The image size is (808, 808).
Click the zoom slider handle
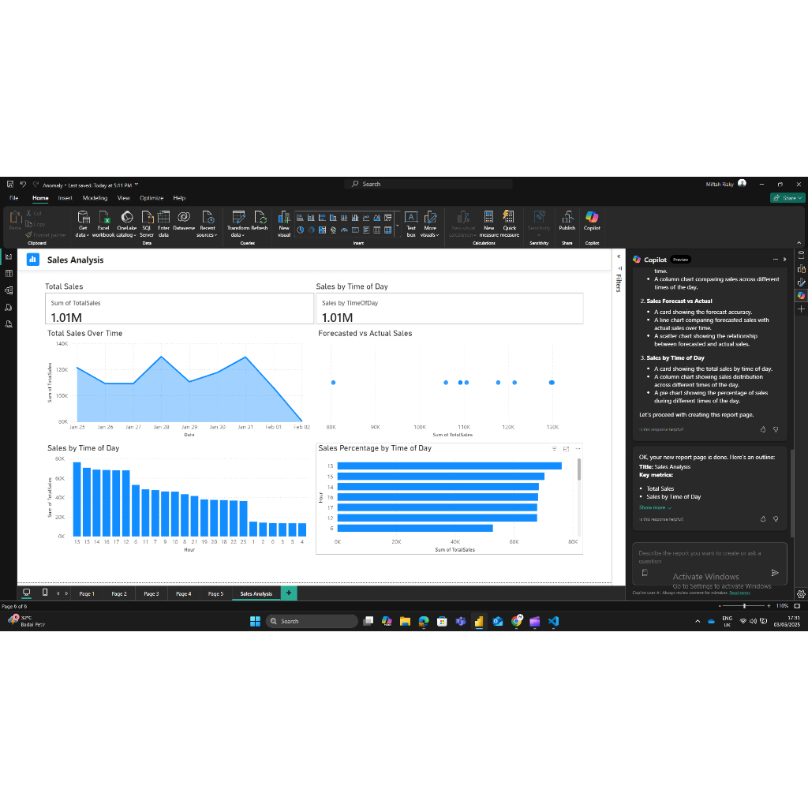[744, 606]
